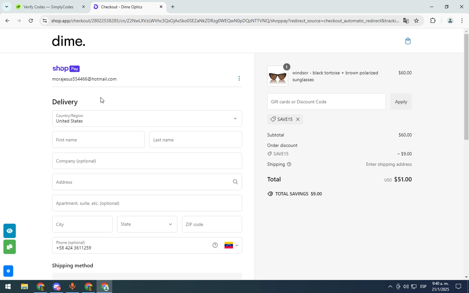Viewport: 469px width, 293px height.
Task: Select the Checkout - Dime Optics tab
Action: tap(128, 7)
